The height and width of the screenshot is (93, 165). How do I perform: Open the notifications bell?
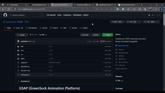[x=149, y=15]
